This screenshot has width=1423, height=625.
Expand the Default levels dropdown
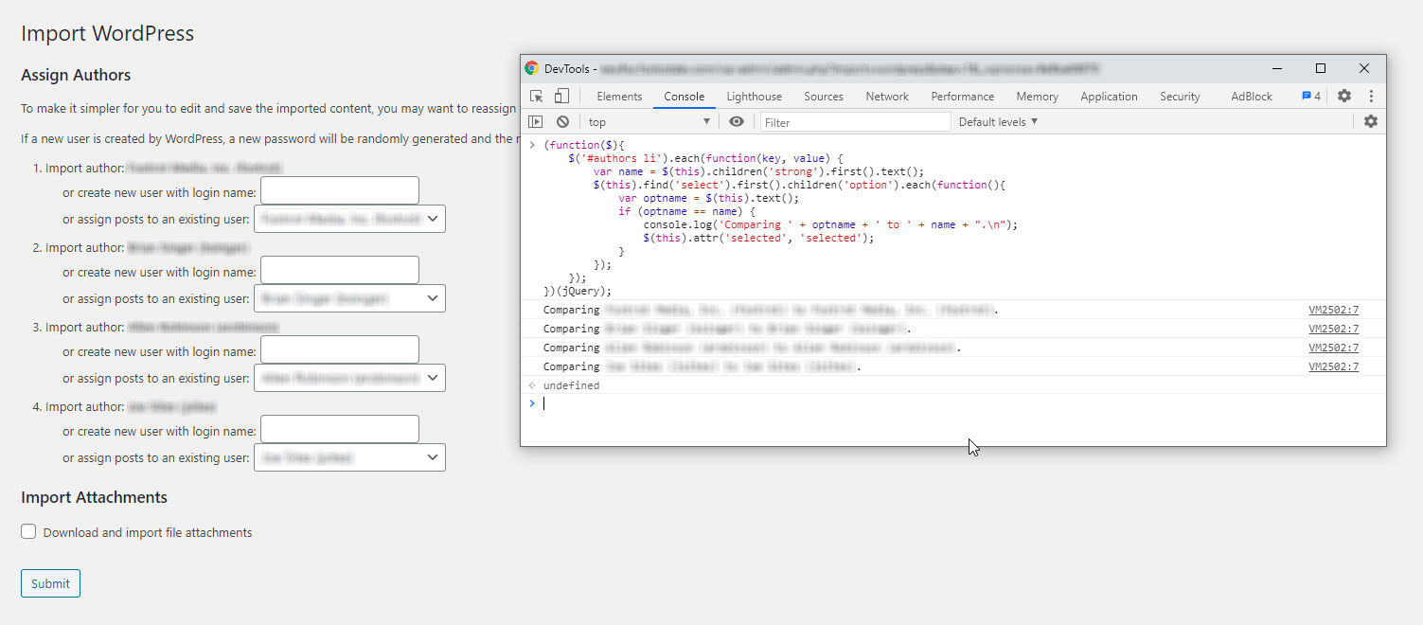tap(998, 121)
